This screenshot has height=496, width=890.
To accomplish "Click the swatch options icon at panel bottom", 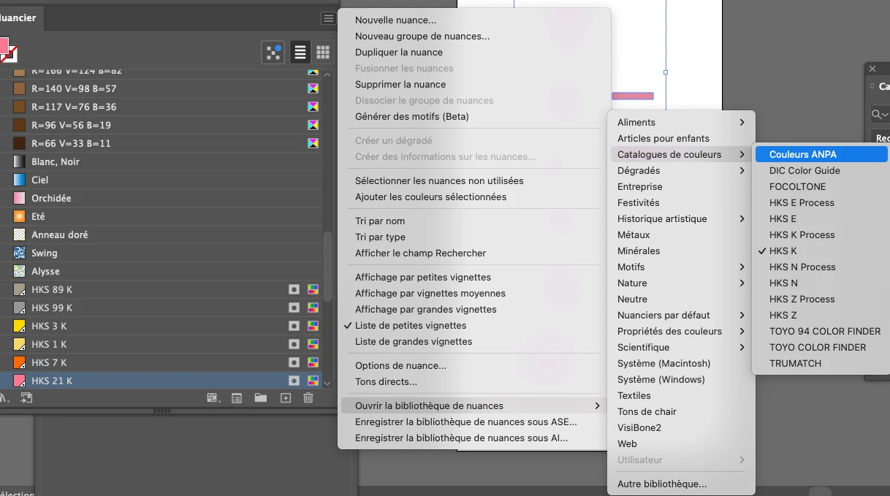I will point(237,397).
